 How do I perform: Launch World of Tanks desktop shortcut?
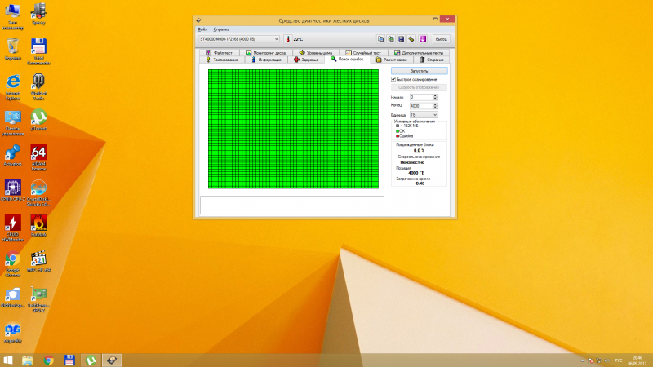38,87
